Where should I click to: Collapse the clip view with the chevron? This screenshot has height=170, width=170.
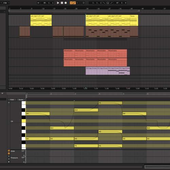[2, 93]
